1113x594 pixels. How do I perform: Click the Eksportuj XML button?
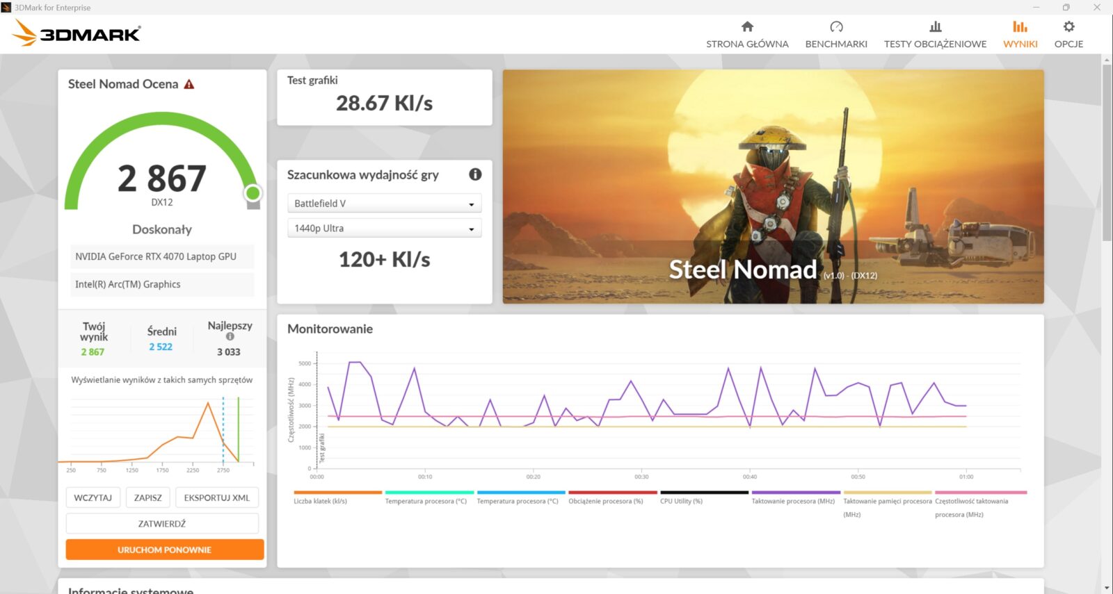point(216,497)
